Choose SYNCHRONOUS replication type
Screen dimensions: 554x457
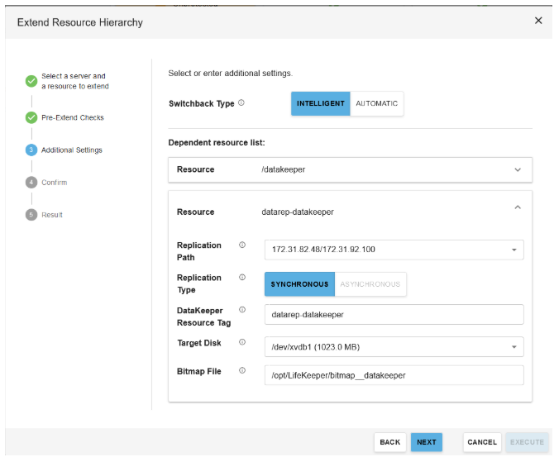pos(299,284)
